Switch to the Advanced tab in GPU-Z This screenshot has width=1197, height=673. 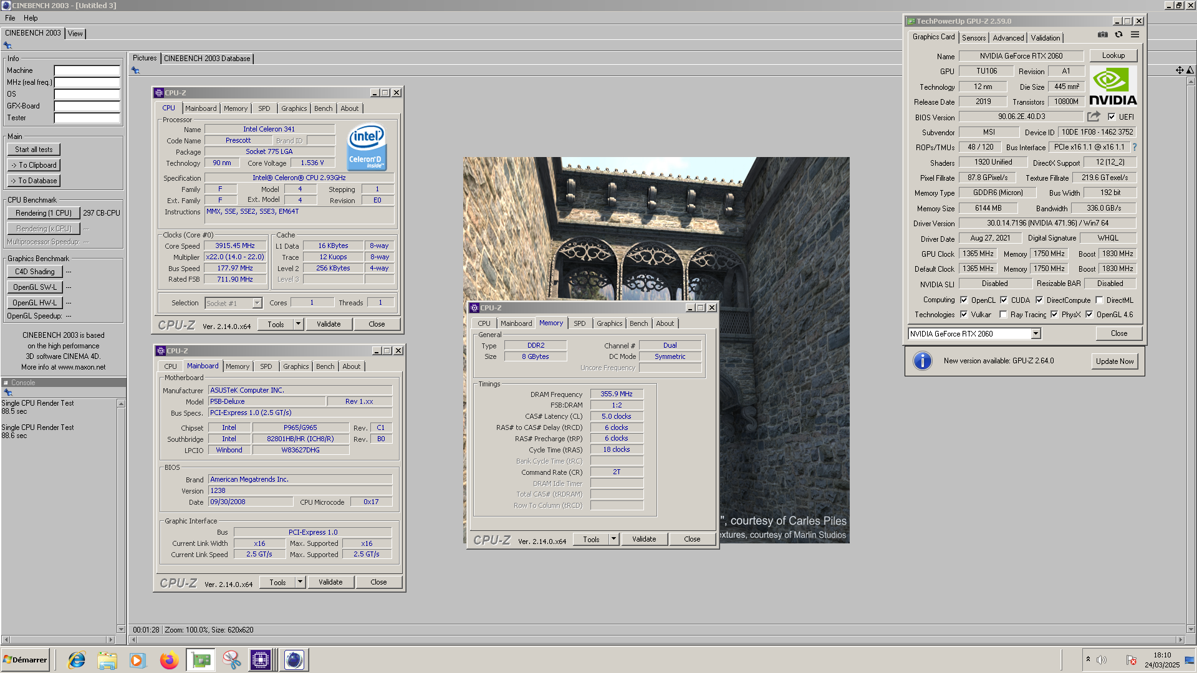1008,38
